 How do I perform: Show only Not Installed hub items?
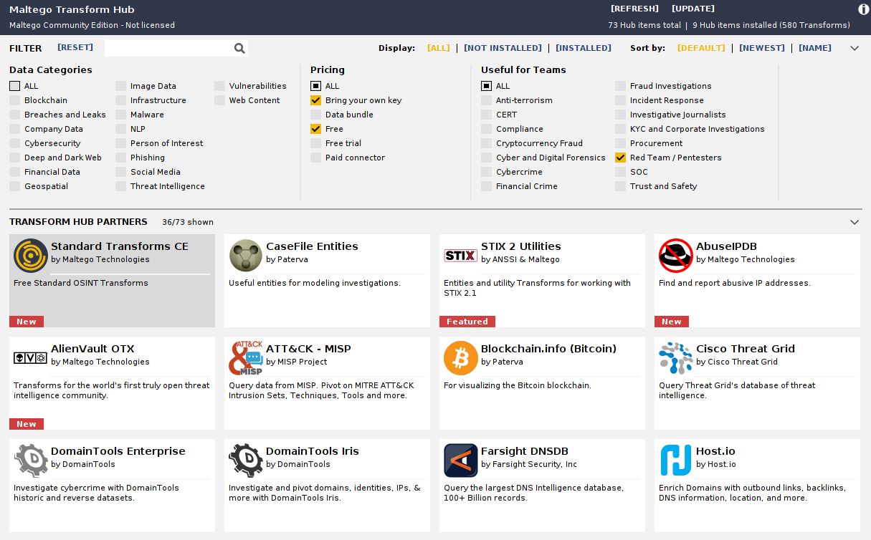click(x=503, y=48)
